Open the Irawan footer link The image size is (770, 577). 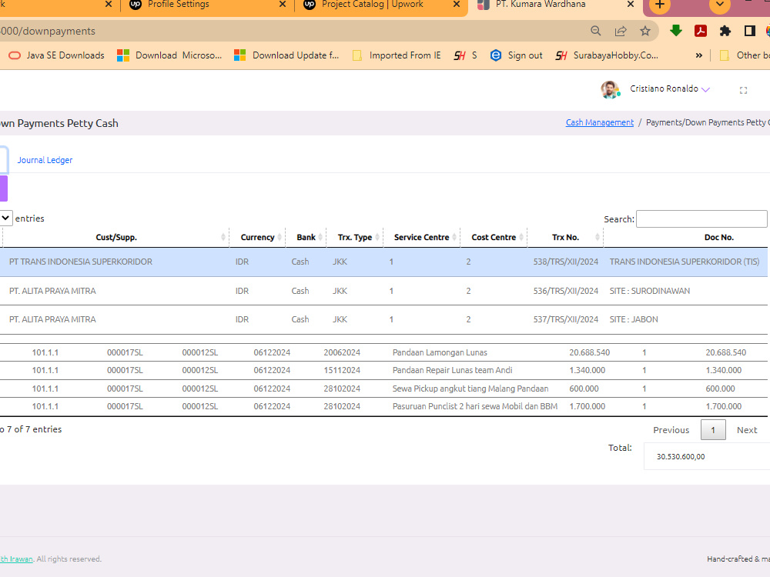[x=16, y=559]
